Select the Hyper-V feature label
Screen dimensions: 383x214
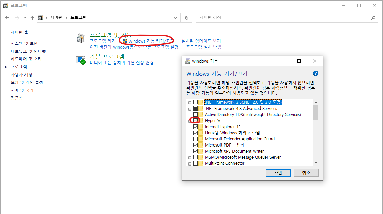tap(212, 121)
